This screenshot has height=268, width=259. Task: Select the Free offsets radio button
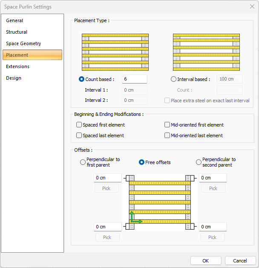click(142, 162)
